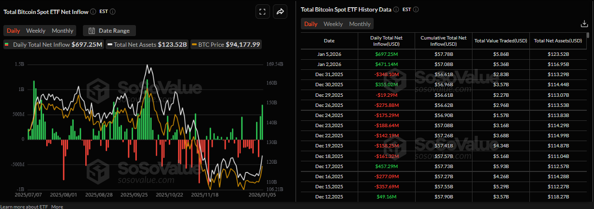Click the calendar icon in Date Range
The image size is (594, 209).
tap(91, 31)
